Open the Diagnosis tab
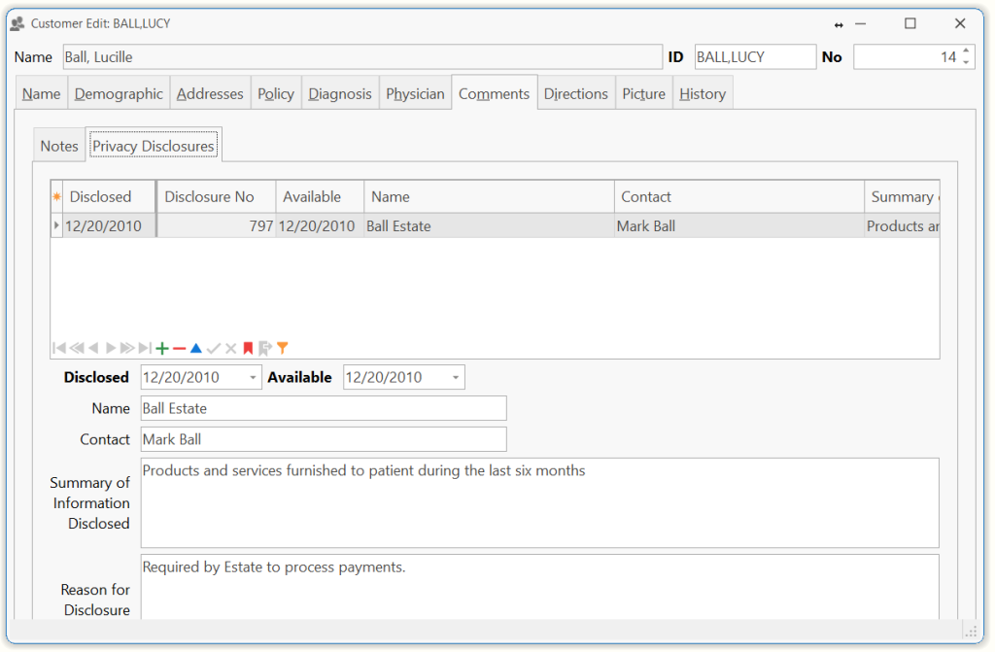 click(x=340, y=94)
